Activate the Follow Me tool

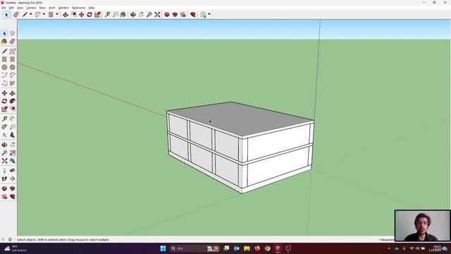13,102
